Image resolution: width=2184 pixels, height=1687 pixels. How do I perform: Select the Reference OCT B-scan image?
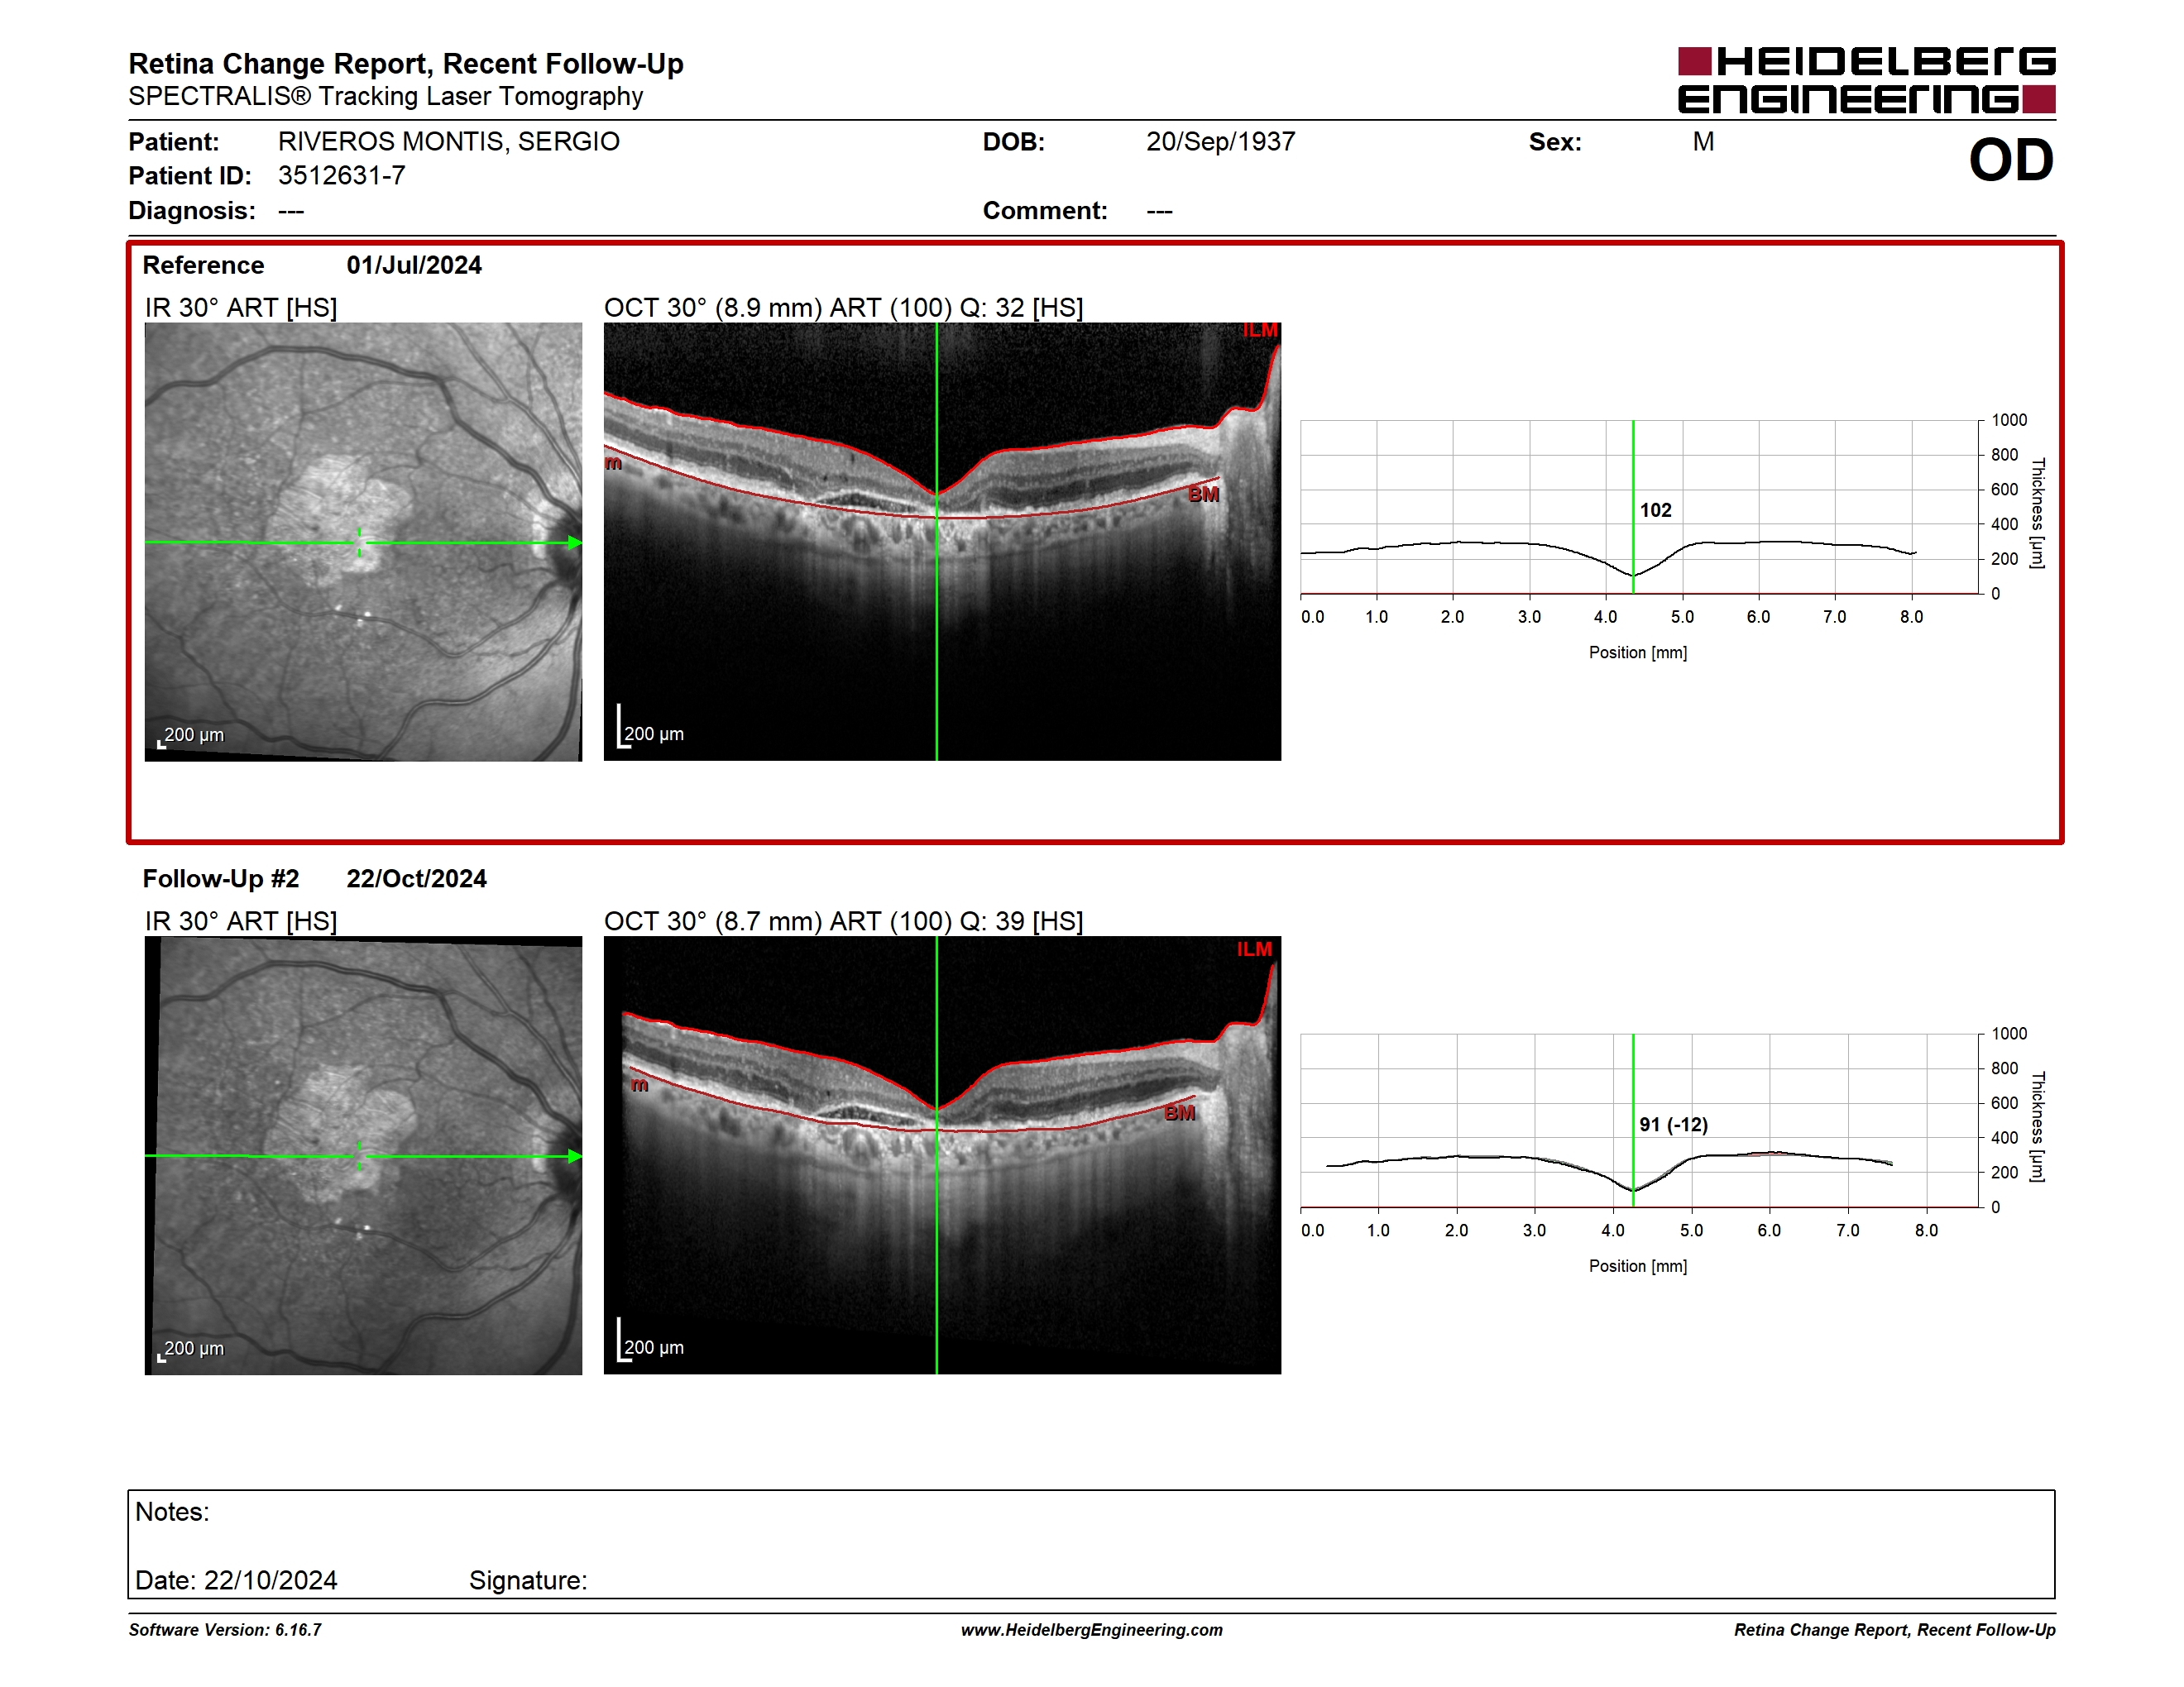(942, 542)
